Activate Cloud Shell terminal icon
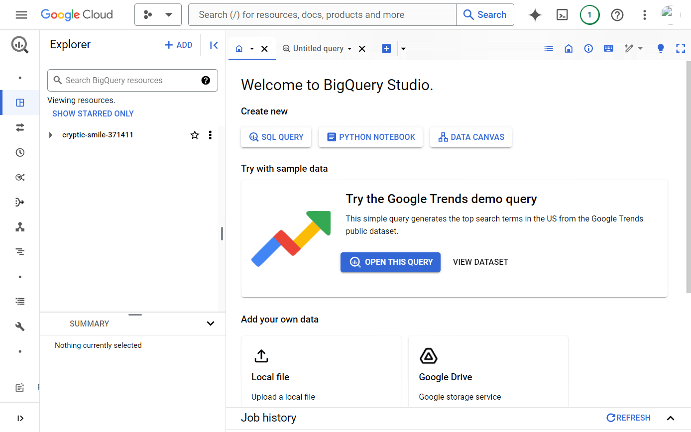The image size is (691, 432). [x=562, y=15]
